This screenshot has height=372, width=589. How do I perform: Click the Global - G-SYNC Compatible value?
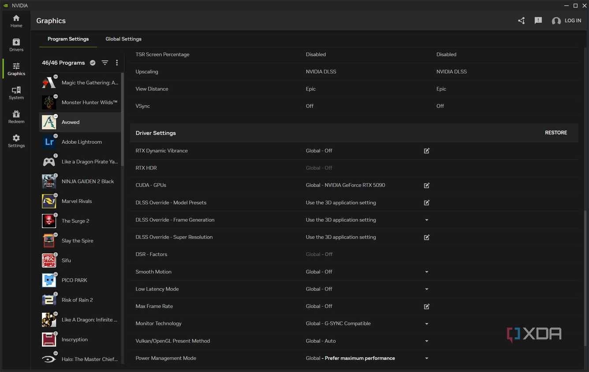click(338, 324)
